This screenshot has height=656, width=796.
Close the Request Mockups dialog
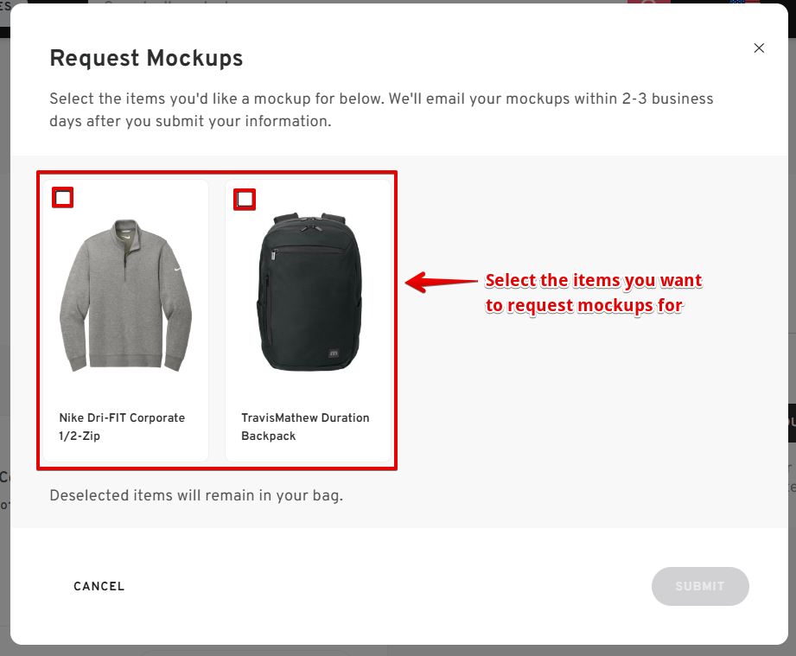click(759, 48)
